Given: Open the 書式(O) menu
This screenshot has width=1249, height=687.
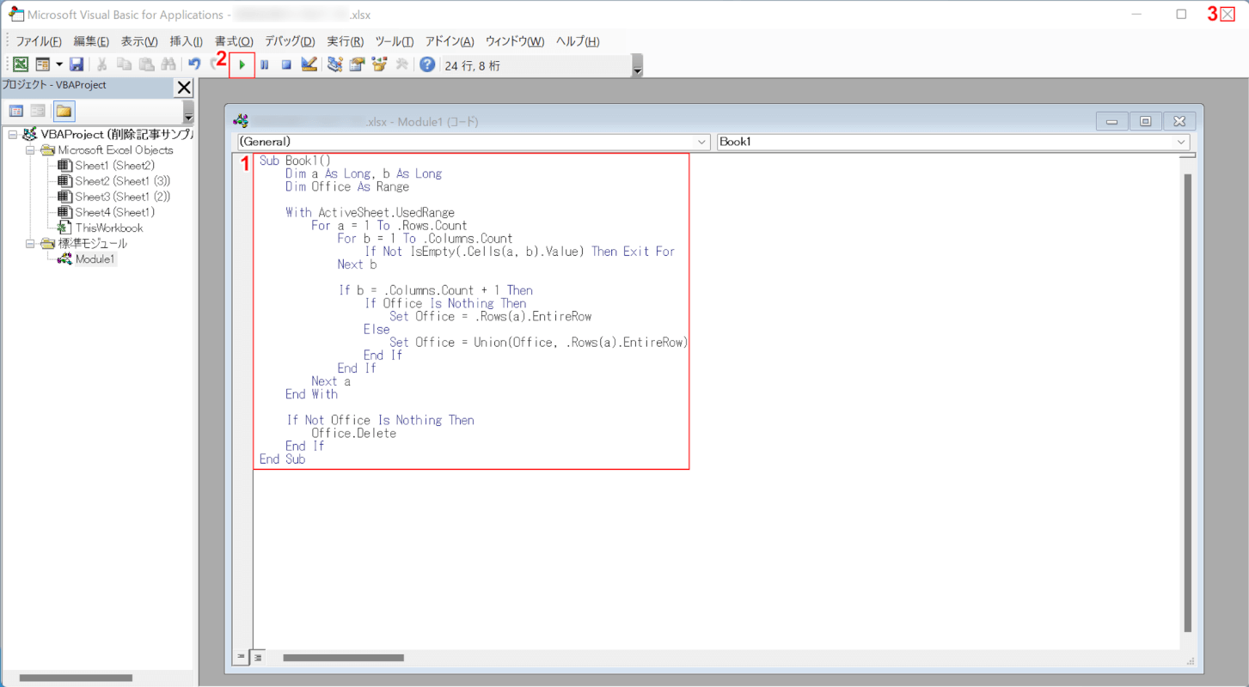Looking at the screenshot, I should 234,41.
